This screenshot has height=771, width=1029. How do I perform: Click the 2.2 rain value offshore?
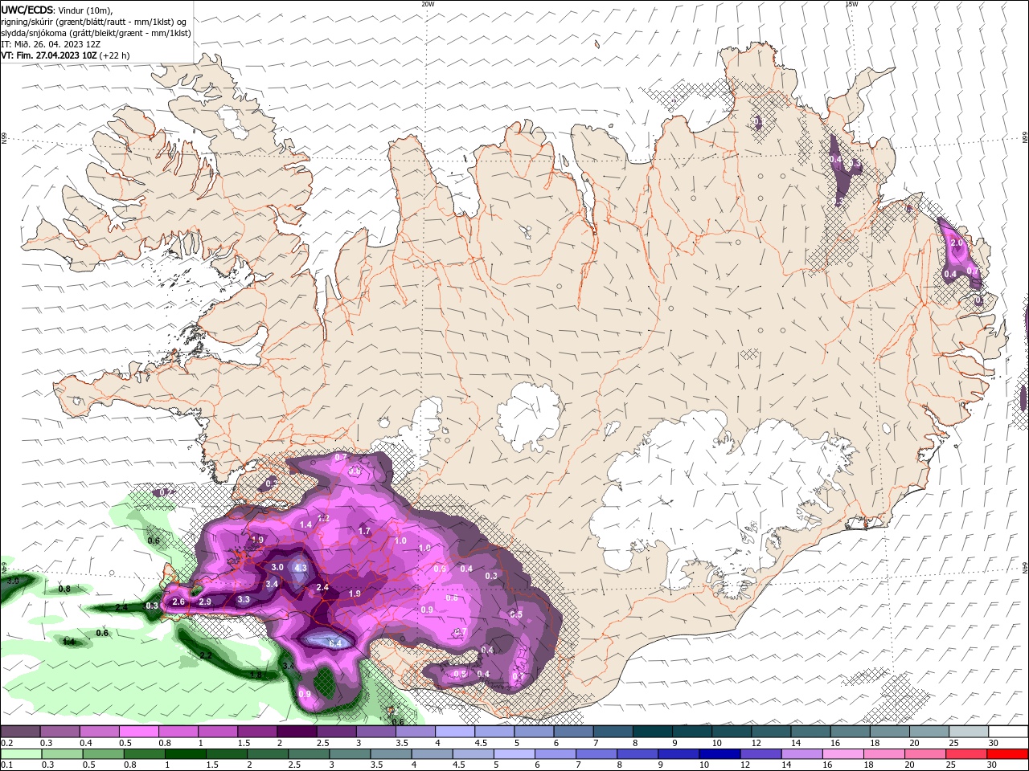tap(205, 656)
